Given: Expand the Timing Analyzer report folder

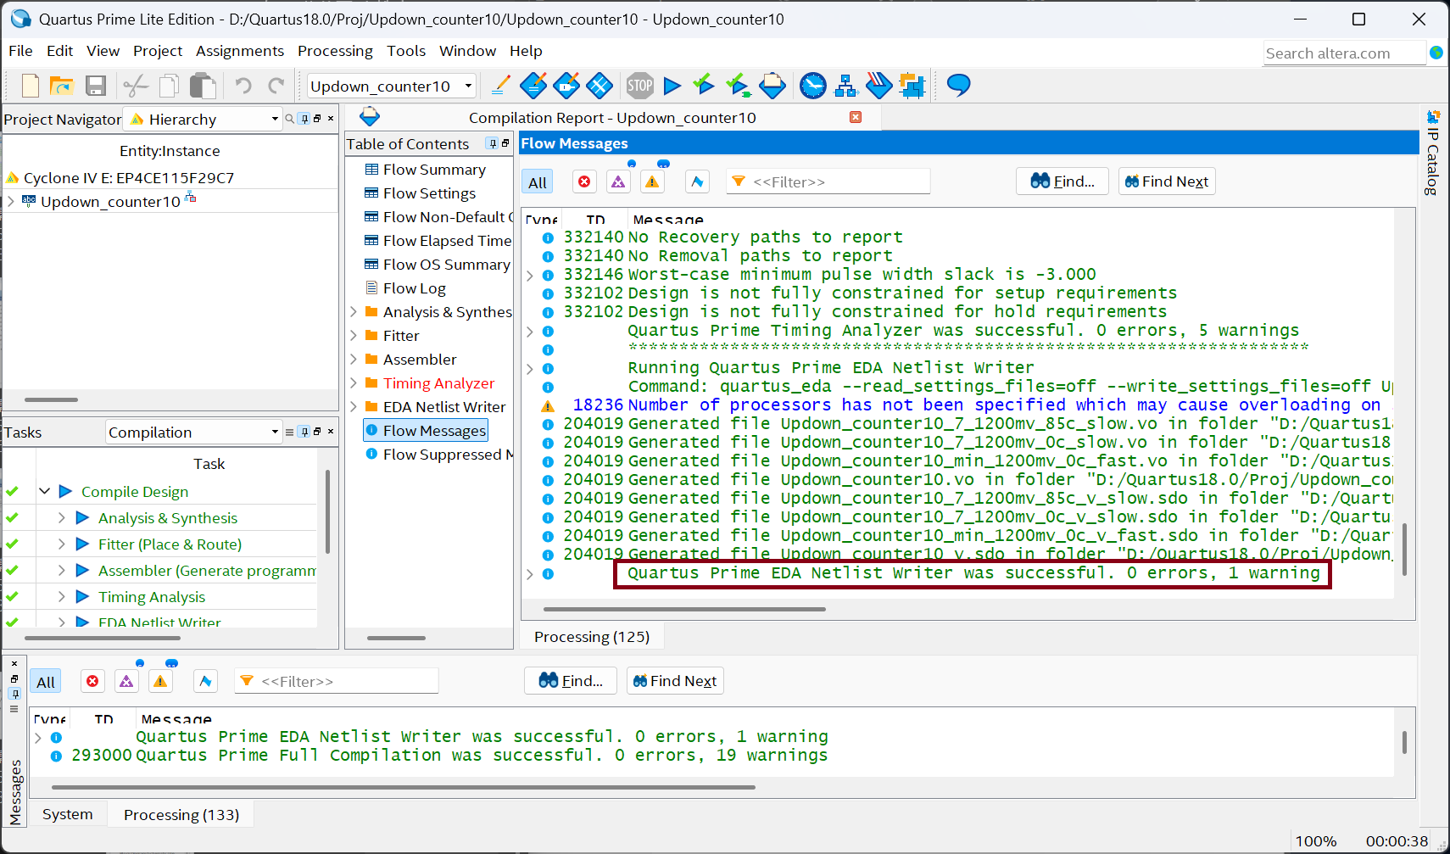Looking at the screenshot, I should tap(354, 383).
